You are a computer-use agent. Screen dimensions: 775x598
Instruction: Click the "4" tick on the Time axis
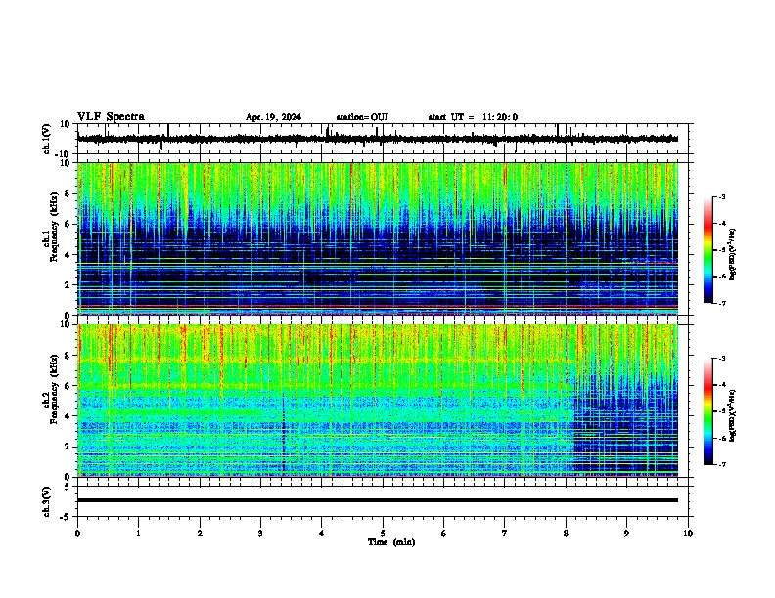[x=322, y=534]
